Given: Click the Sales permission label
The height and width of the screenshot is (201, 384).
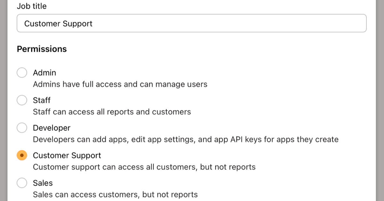Looking at the screenshot, I should (42, 183).
